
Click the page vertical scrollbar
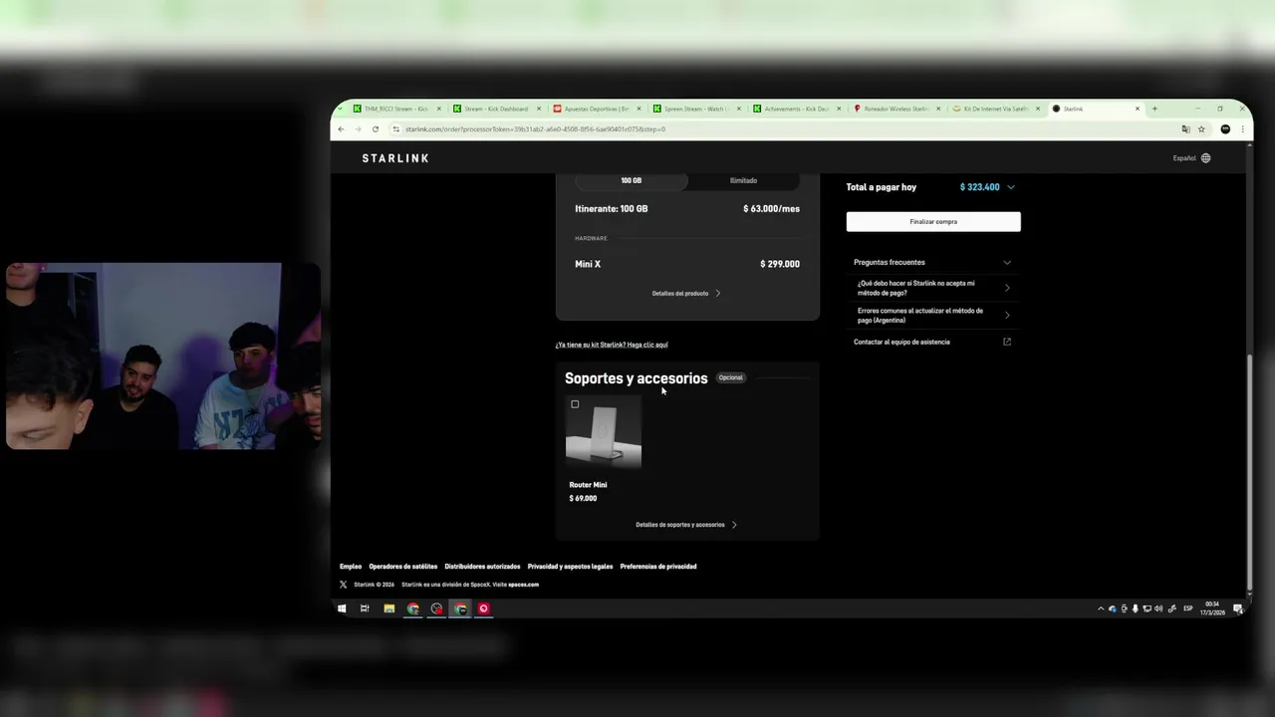click(x=1249, y=473)
